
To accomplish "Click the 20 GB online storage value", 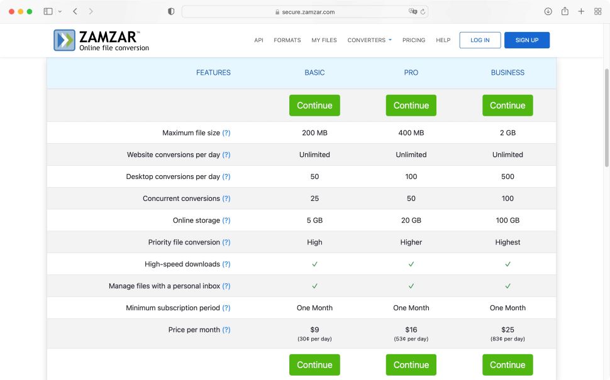I will point(411,220).
